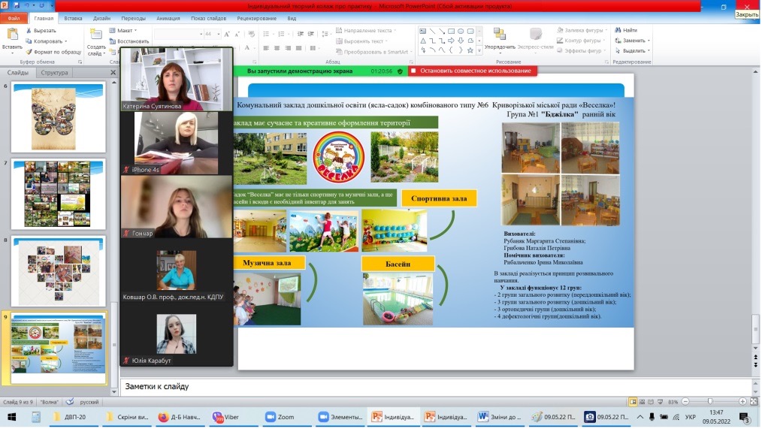
Task: Open the Анимация ribbon tab
Action: point(170,18)
